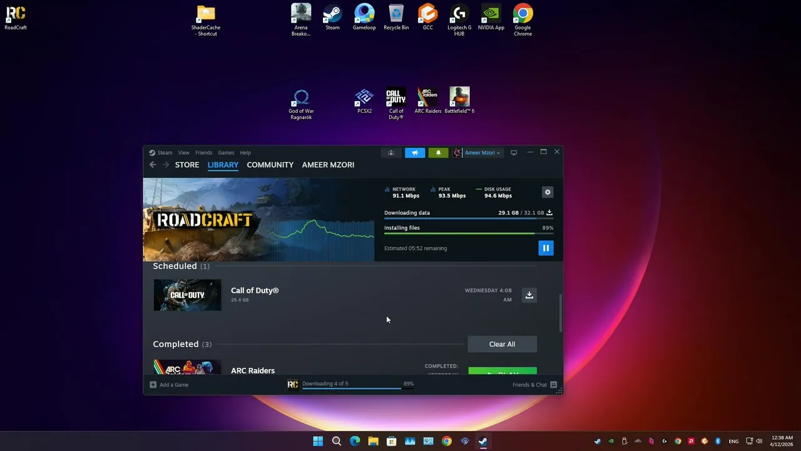The image size is (801, 451).
Task: Select the GCC desktop icon
Action: 428,18
